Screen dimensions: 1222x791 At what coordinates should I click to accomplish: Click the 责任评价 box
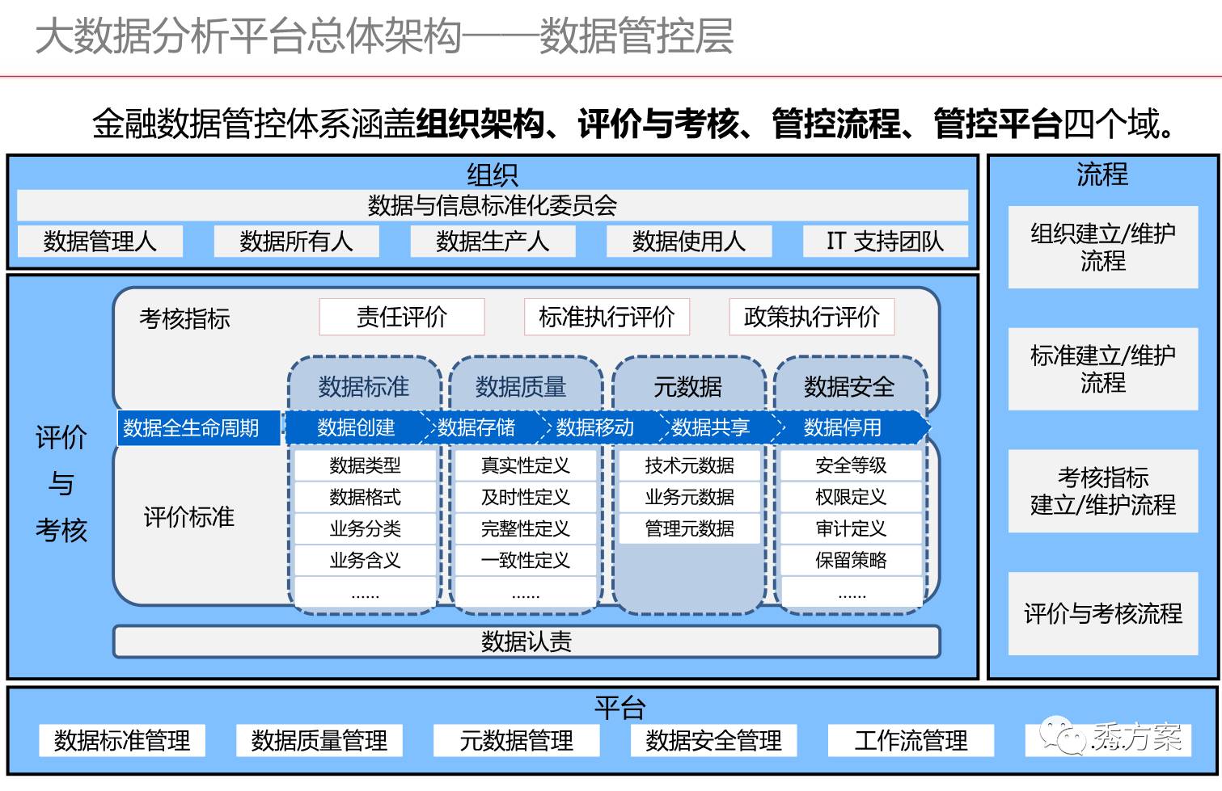pos(402,317)
